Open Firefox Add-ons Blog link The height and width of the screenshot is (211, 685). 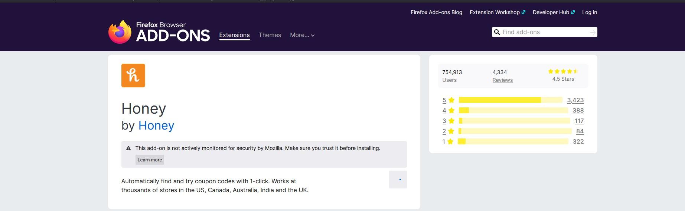[x=436, y=12]
